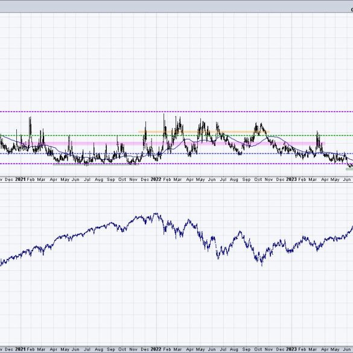Screen dimensions: 353x353
Task: Click the October 2022 low on lower chart
Action: (262, 264)
